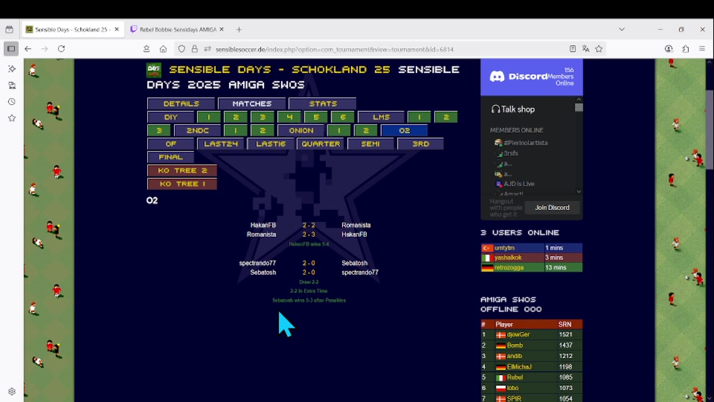Open the 3rd place tab
Image resolution: width=714 pixels, height=402 pixels.
(421, 144)
